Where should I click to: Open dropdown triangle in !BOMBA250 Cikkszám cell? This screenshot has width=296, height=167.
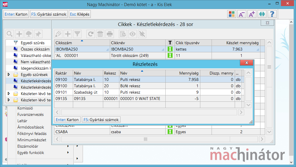[x=108, y=50]
